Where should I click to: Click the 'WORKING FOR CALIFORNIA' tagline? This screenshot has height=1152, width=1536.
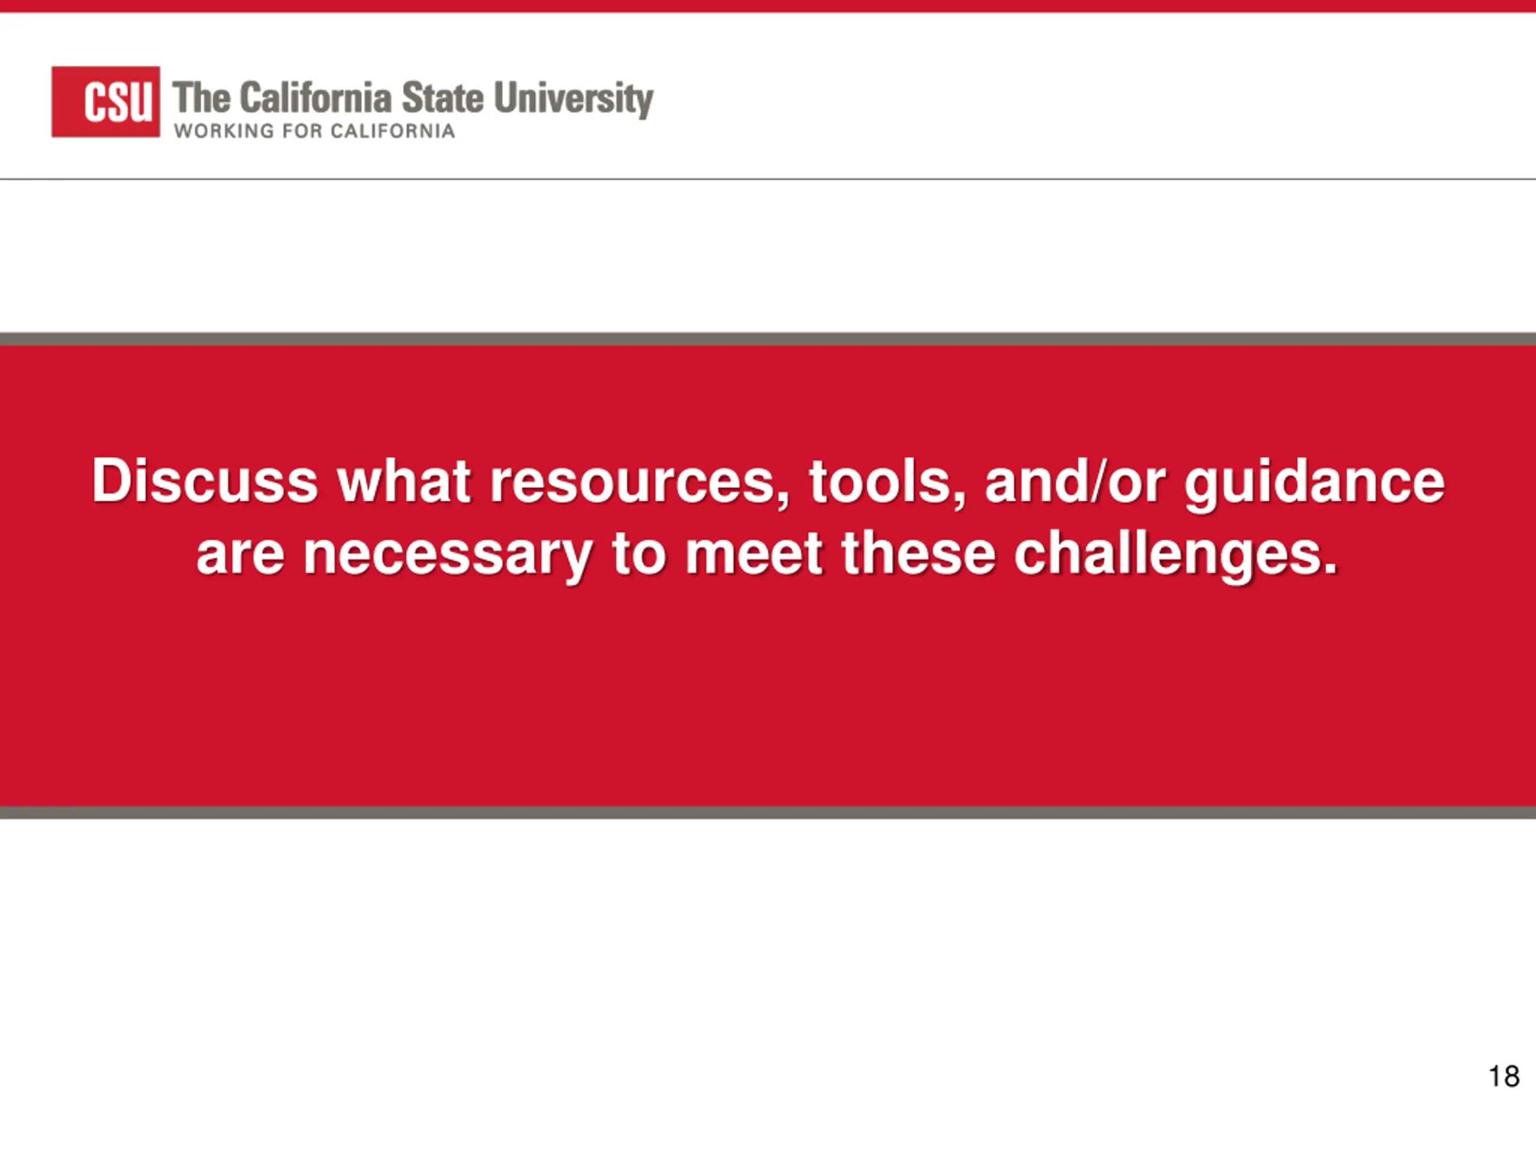314,131
